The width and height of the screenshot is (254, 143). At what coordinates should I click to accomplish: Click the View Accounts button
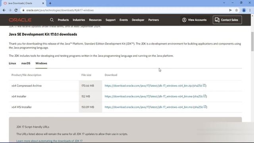[x=194, y=20]
